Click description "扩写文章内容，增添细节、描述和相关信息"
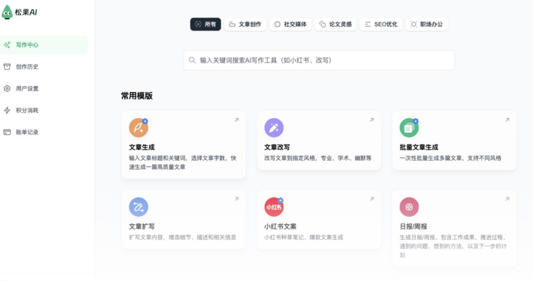 click(182, 238)
